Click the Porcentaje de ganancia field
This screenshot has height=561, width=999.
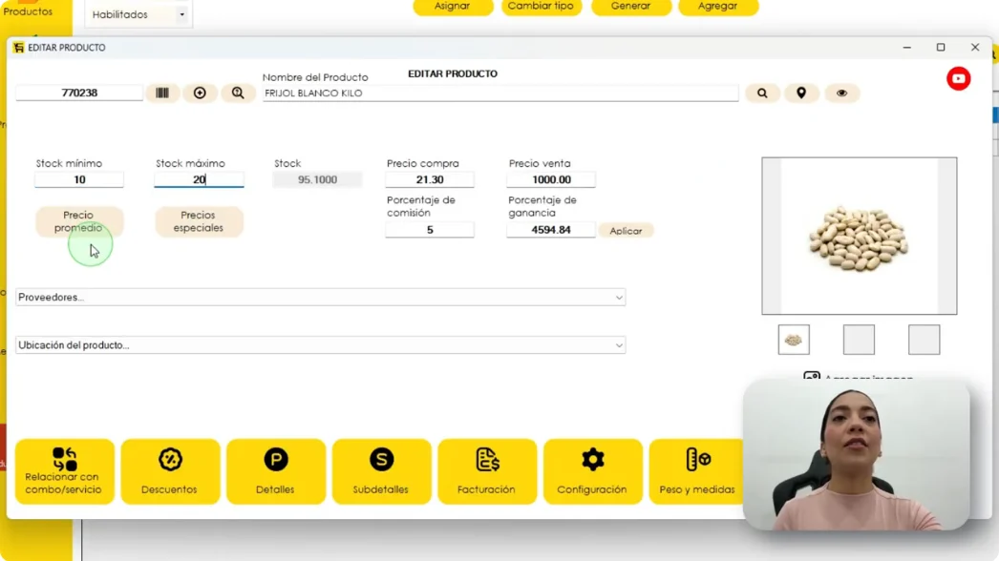(x=551, y=230)
